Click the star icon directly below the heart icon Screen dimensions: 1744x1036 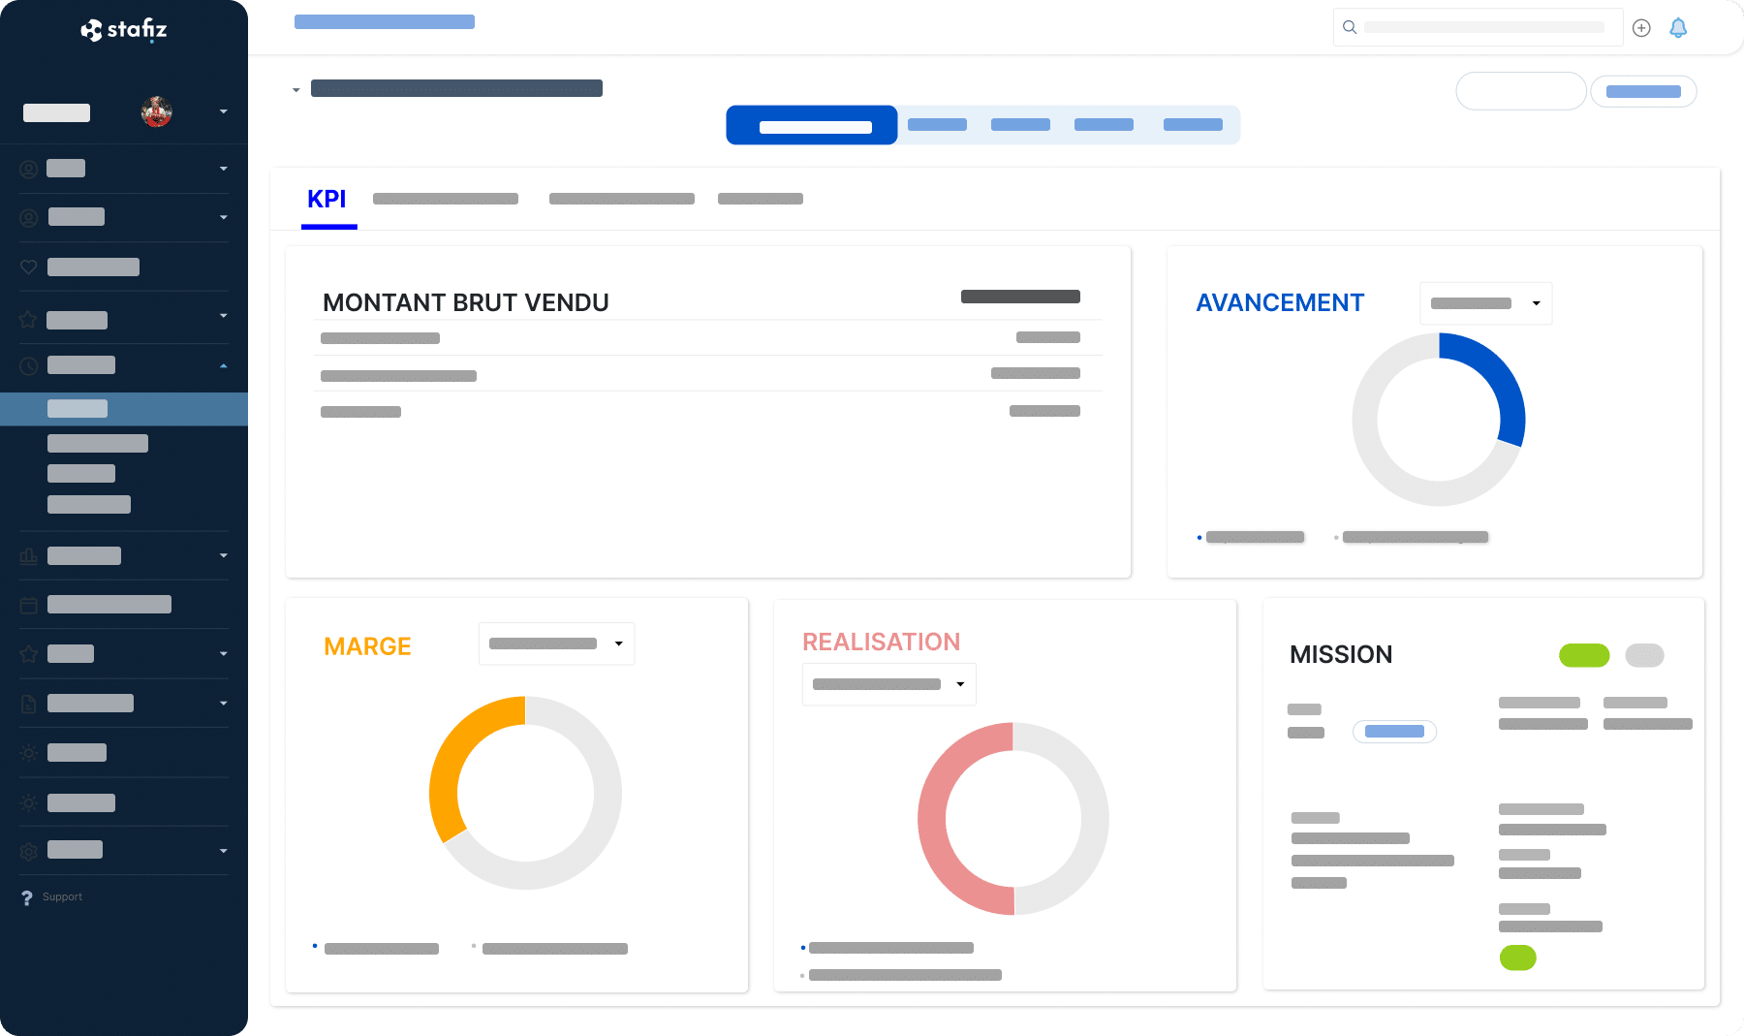[29, 320]
